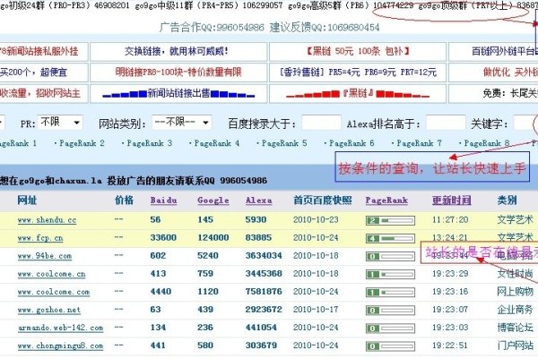The image size is (538, 358).
Task: Open the red 『黑链』 ad banner
Action: [358, 93]
